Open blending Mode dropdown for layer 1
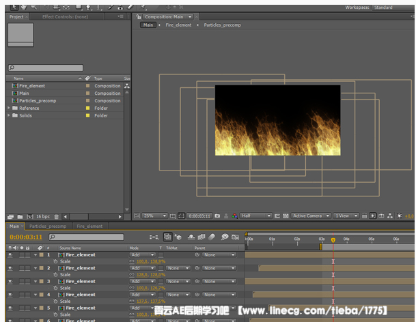The height and width of the screenshot is (322, 416). pos(142,254)
